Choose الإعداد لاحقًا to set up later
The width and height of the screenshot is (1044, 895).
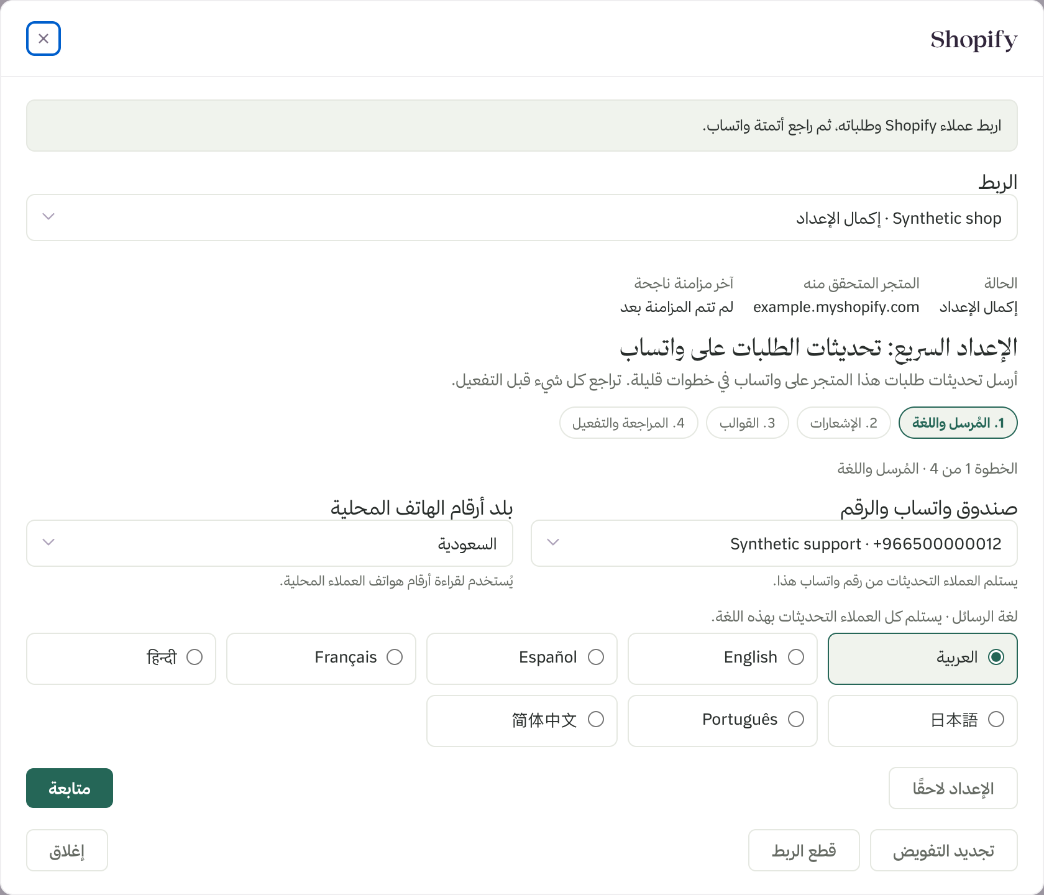click(953, 788)
